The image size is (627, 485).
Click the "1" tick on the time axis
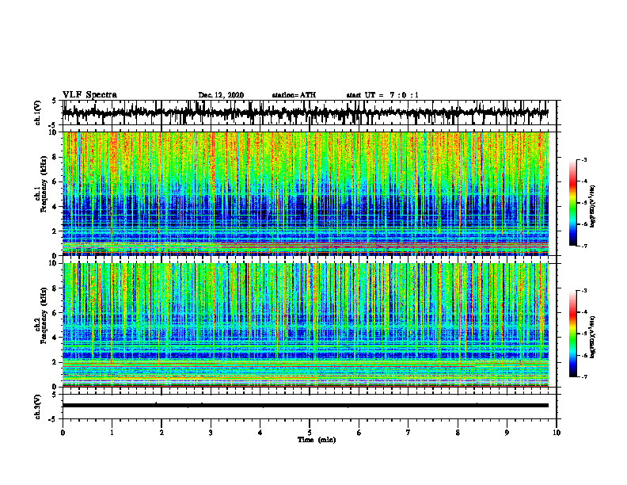pyautogui.click(x=112, y=433)
